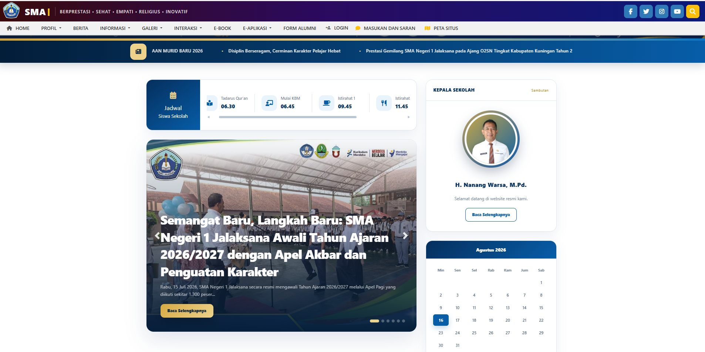This screenshot has height=352, width=705.
Task: Open the MASUKAN DAN SARAN menu item
Action: tap(385, 28)
